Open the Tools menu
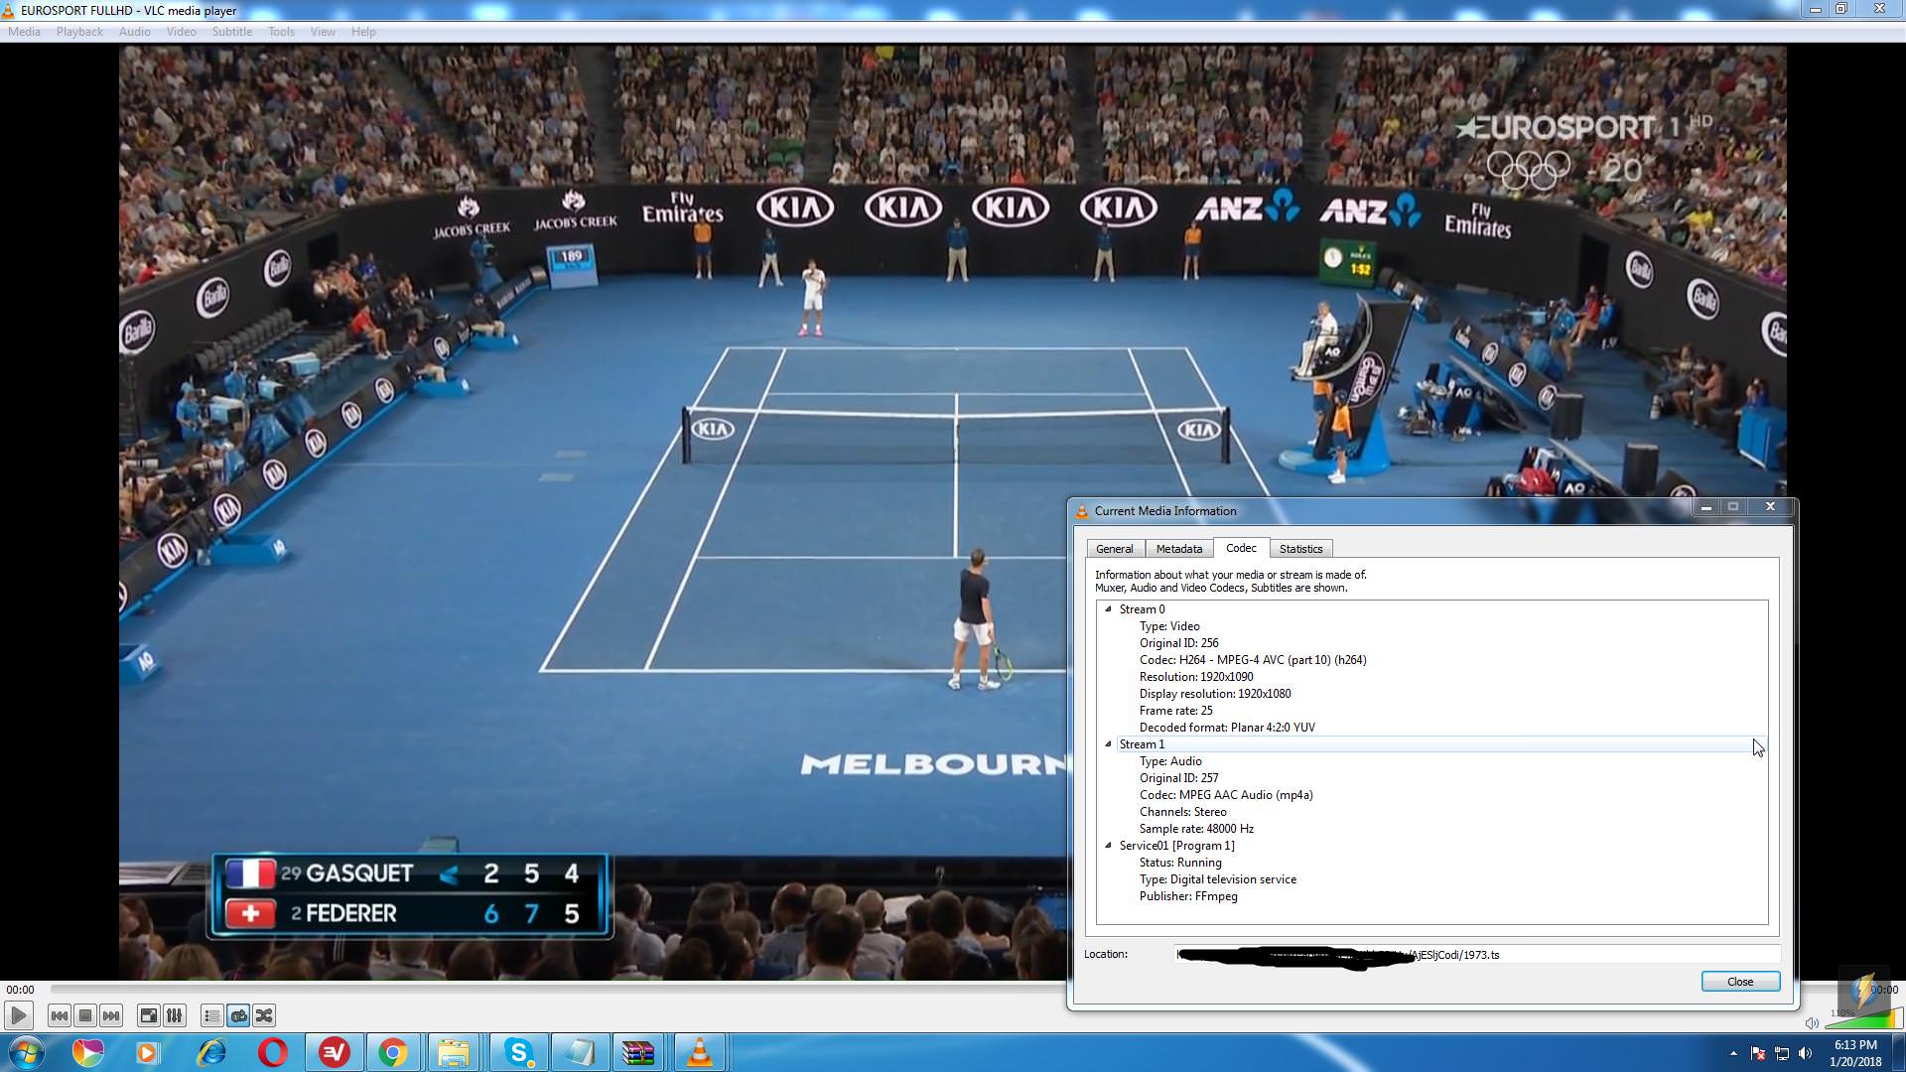The height and width of the screenshot is (1072, 1906). coord(281,32)
